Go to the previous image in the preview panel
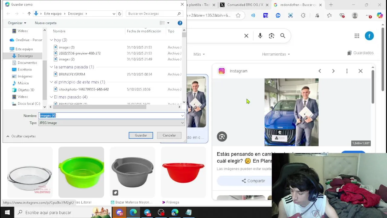 point(320,71)
